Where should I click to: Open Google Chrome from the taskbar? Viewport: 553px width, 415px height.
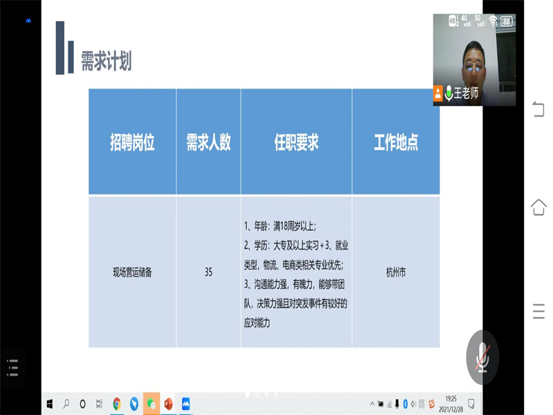(117, 403)
